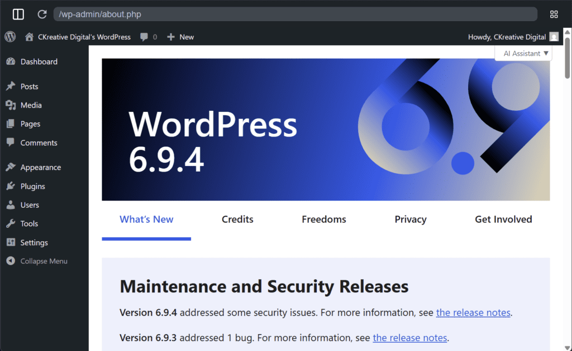Select the Plugins plug icon
Screen dimensions: 572x351
click(12, 186)
